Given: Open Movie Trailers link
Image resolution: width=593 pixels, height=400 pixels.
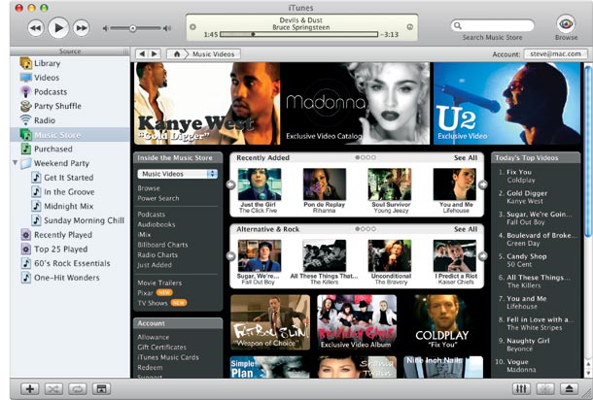Looking at the screenshot, I should 159,283.
